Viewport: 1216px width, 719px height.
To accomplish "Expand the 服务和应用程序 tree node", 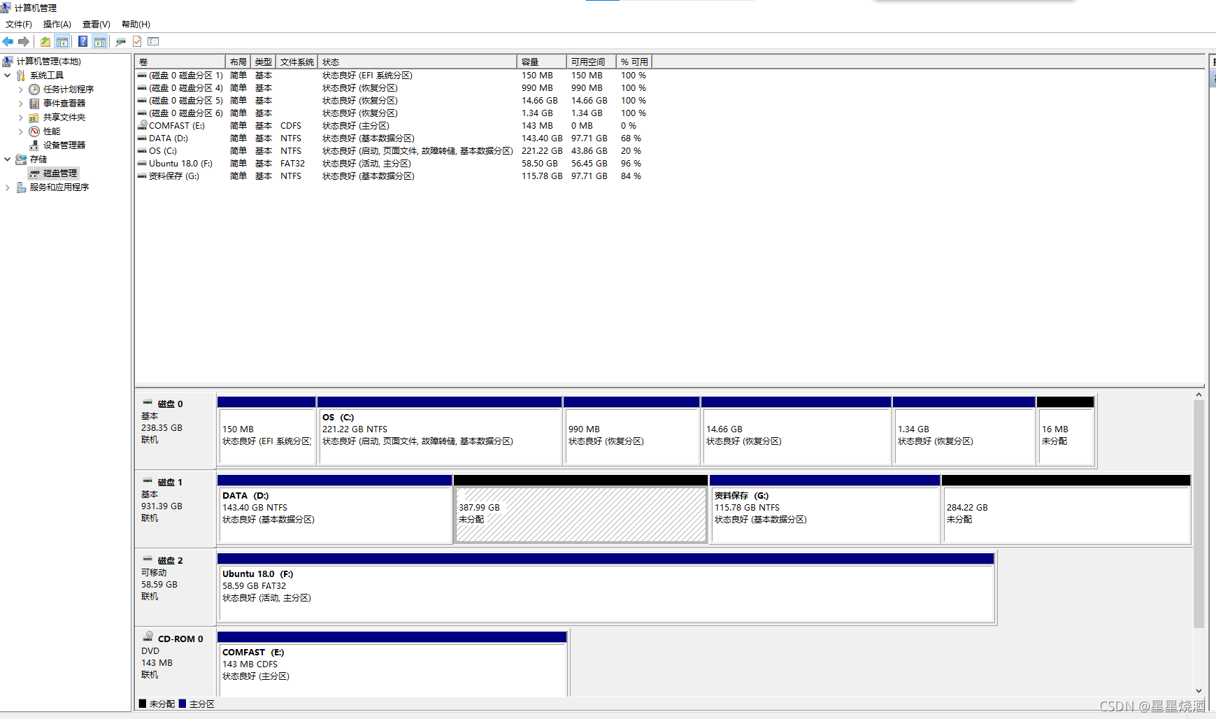I will pyautogui.click(x=8, y=187).
